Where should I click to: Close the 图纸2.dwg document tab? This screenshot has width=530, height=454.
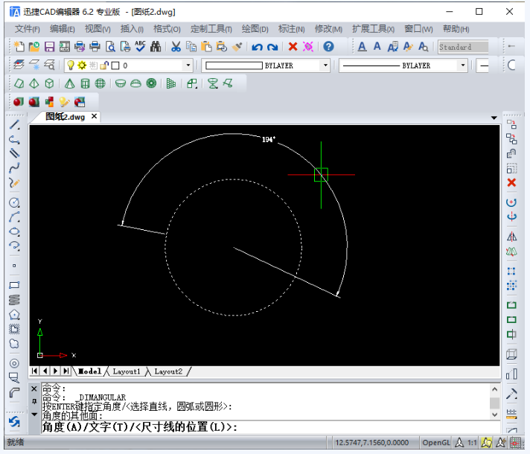pyautogui.click(x=95, y=117)
